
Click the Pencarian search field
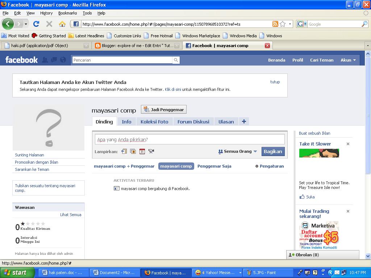(122, 60)
